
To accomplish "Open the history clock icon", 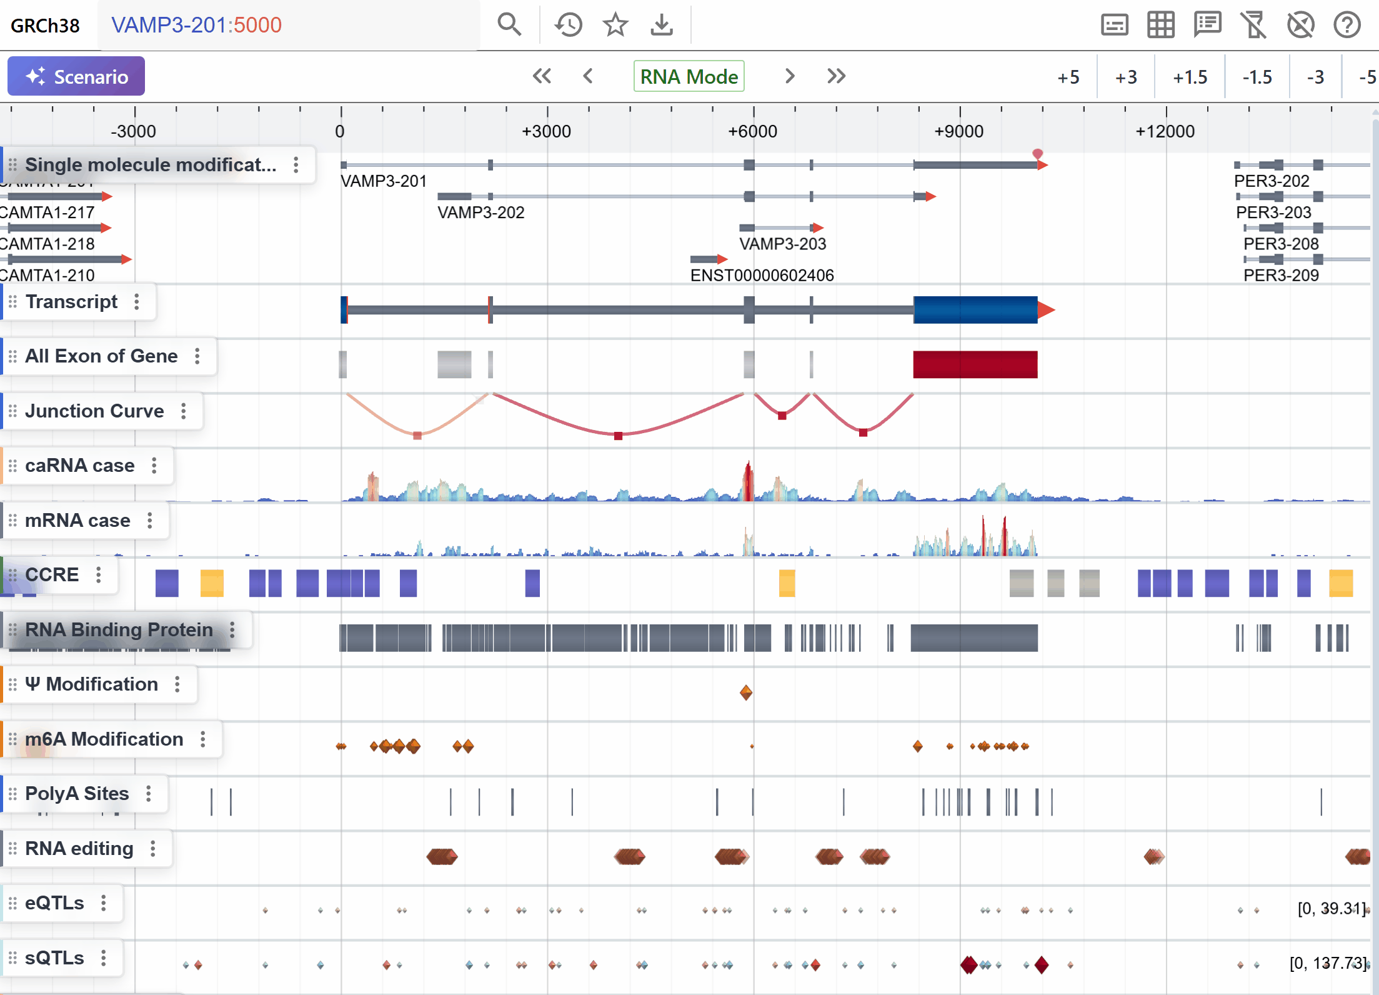I will [568, 25].
